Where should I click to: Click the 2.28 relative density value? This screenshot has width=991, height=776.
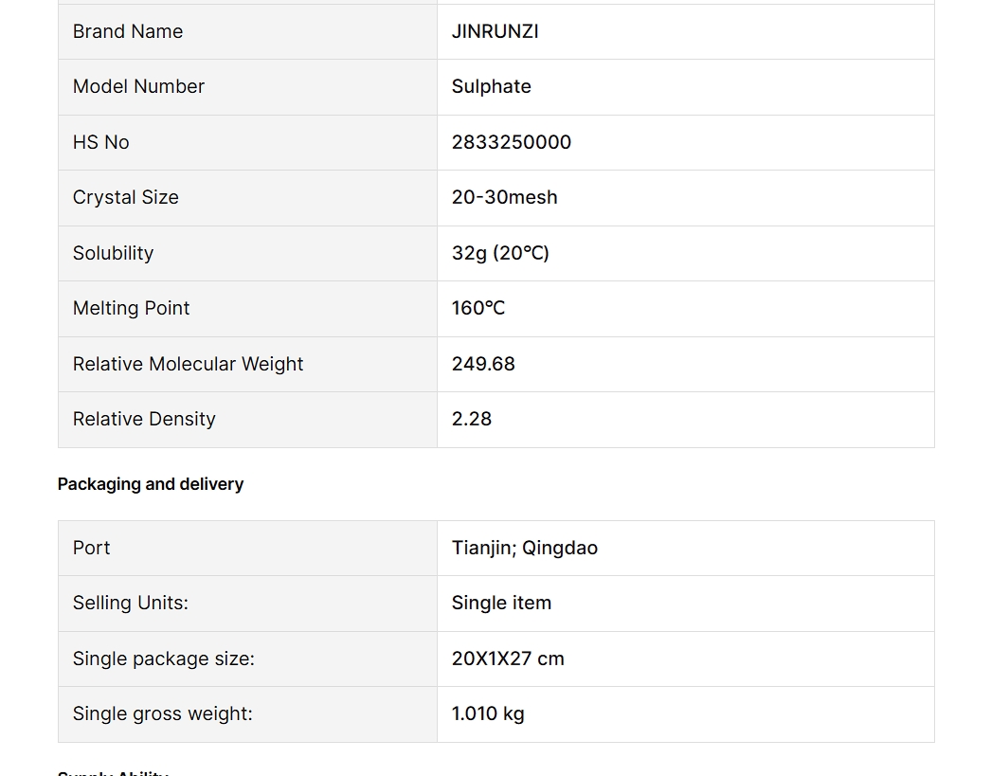point(472,419)
